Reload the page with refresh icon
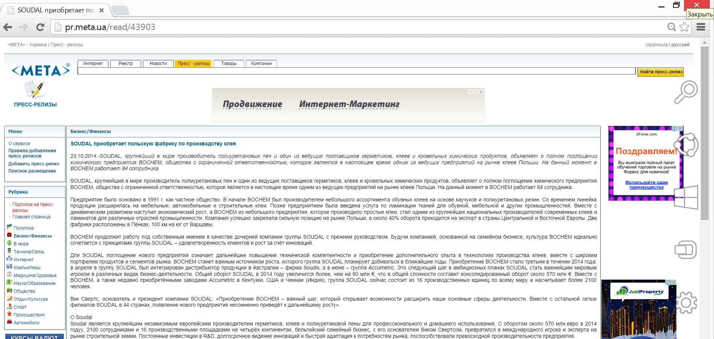 [x=40, y=27]
